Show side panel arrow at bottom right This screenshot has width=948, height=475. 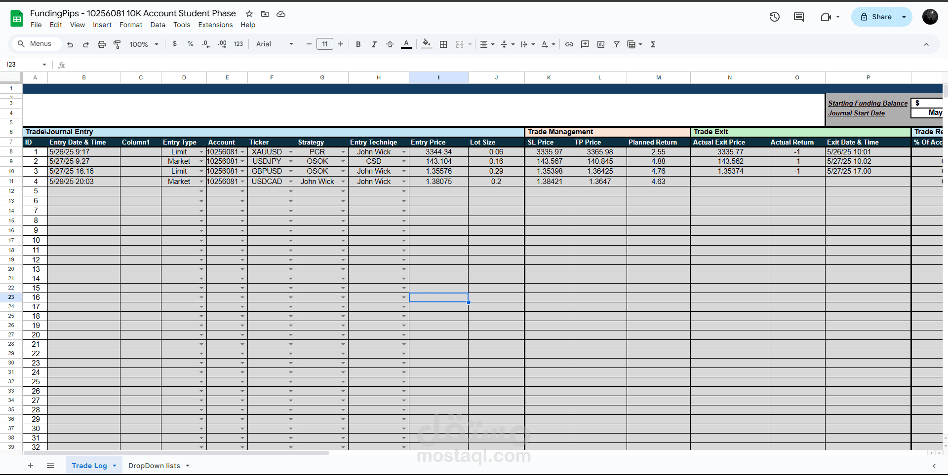(x=934, y=466)
